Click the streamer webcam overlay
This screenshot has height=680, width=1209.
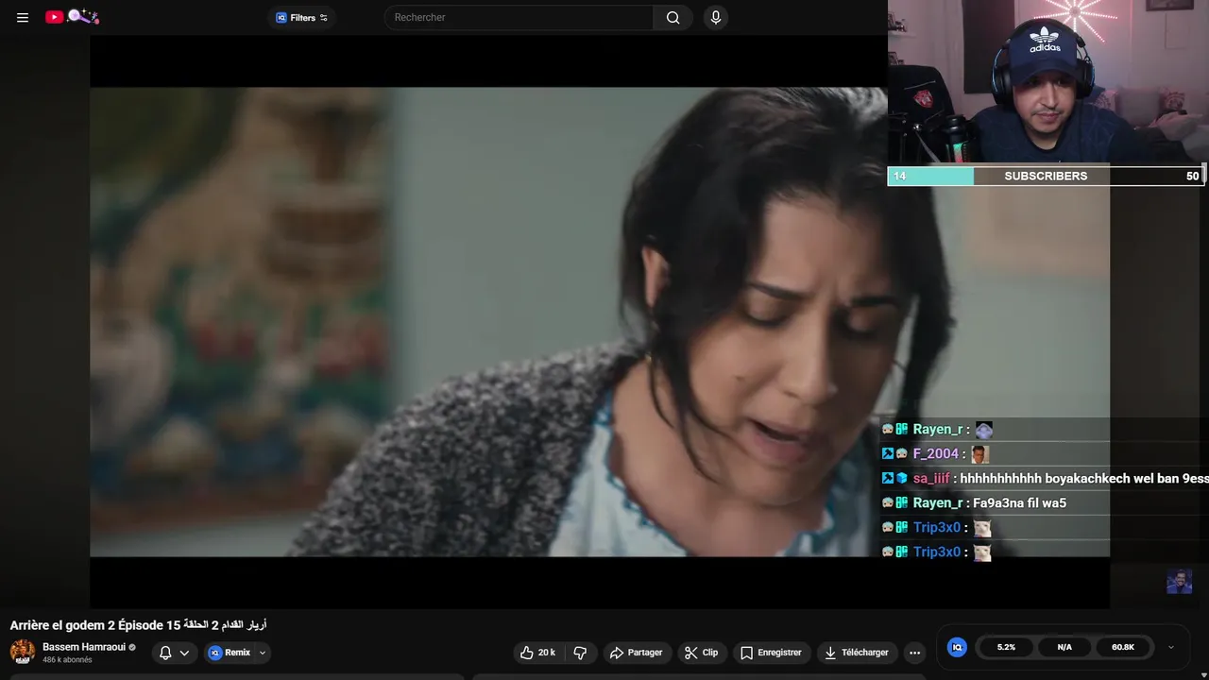(x=1048, y=83)
